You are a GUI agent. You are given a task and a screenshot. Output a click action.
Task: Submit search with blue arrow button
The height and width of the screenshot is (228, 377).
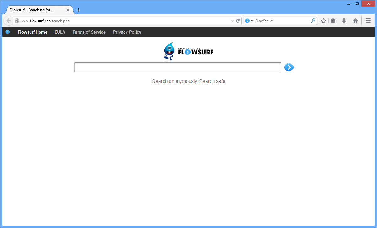[289, 67]
